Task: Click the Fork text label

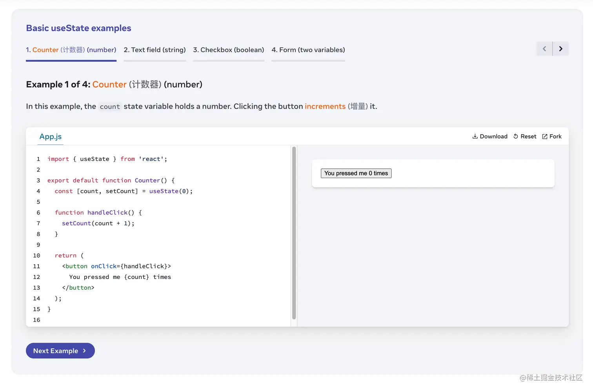Action: click(x=555, y=137)
